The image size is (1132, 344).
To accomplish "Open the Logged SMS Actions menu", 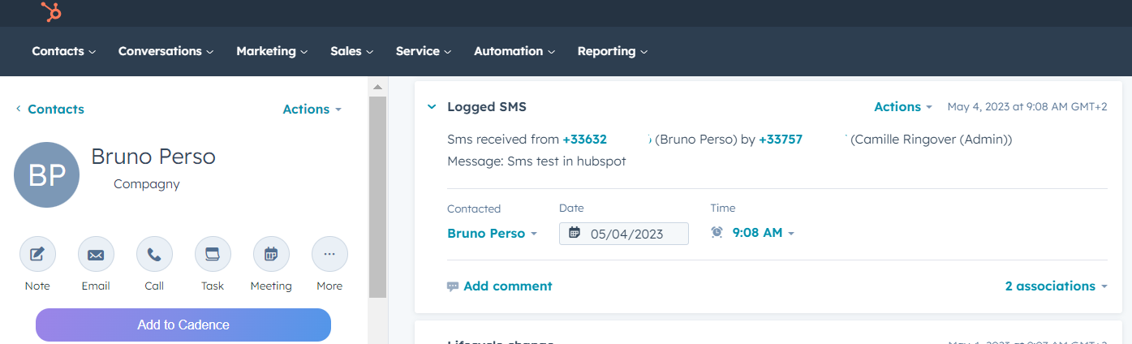I will click(902, 107).
